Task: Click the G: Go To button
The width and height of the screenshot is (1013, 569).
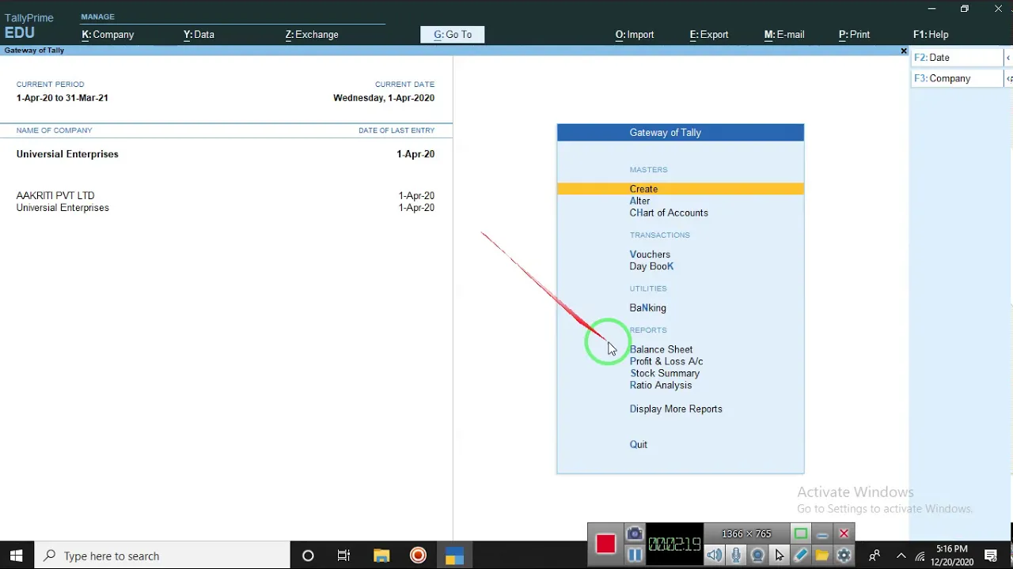Action: point(453,34)
